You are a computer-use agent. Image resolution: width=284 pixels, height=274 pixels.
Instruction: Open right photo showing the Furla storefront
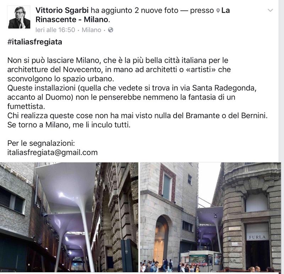tap(211, 217)
